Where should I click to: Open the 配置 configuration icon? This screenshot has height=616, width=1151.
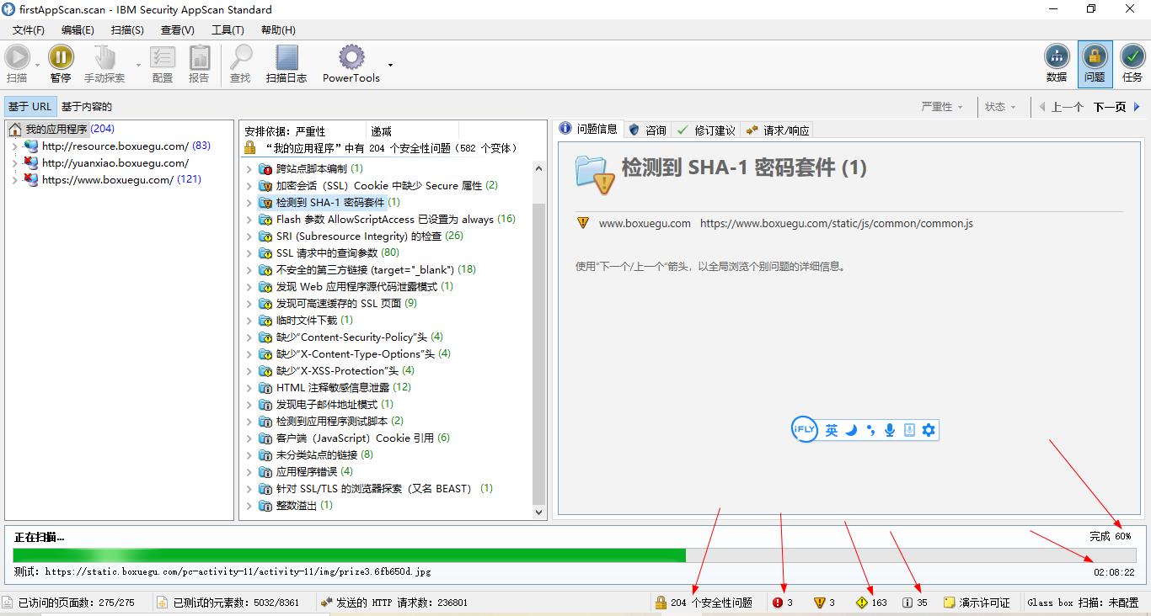point(163,57)
